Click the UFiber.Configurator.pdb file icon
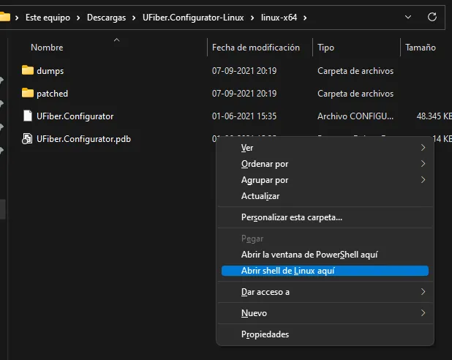This screenshot has width=452, height=360. coord(27,138)
